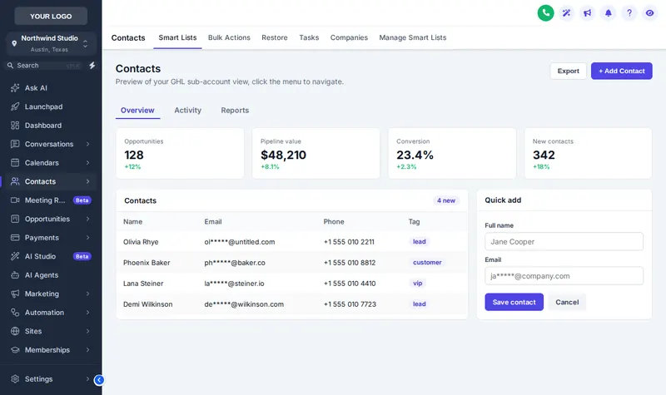666x395 pixels.
Task: Click the Opportunities icon in sidebar
Action: [x=15, y=219]
